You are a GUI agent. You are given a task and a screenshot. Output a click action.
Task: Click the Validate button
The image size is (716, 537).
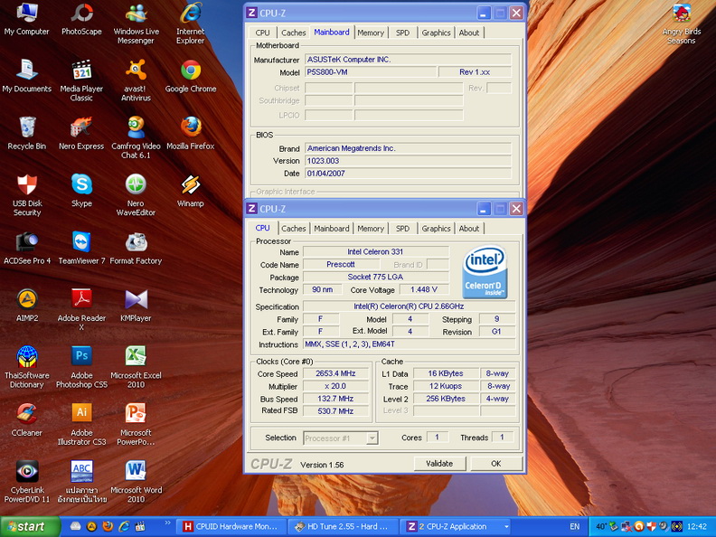(x=438, y=463)
